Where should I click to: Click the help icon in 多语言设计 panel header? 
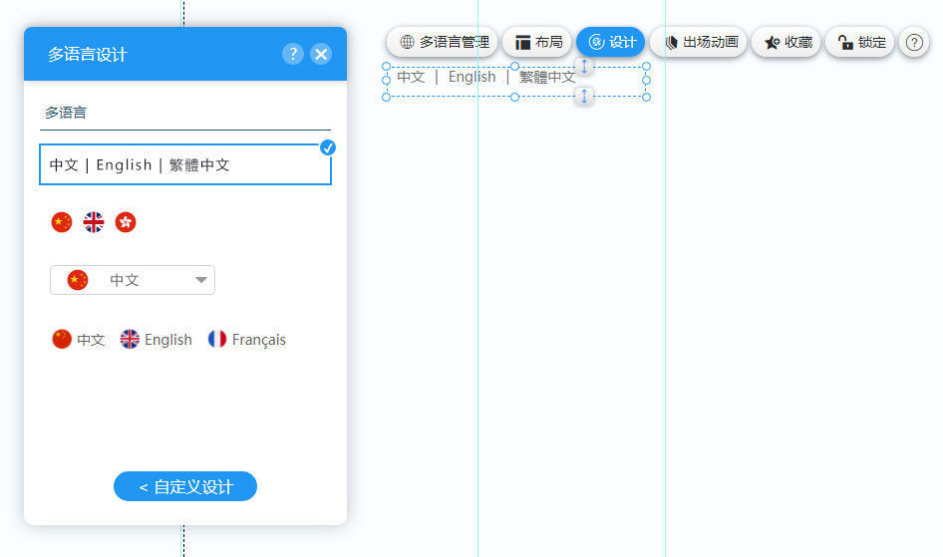coord(292,54)
